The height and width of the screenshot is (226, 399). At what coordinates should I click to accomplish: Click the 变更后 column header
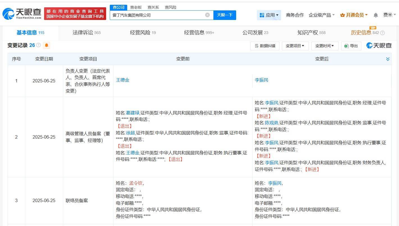point(322,59)
